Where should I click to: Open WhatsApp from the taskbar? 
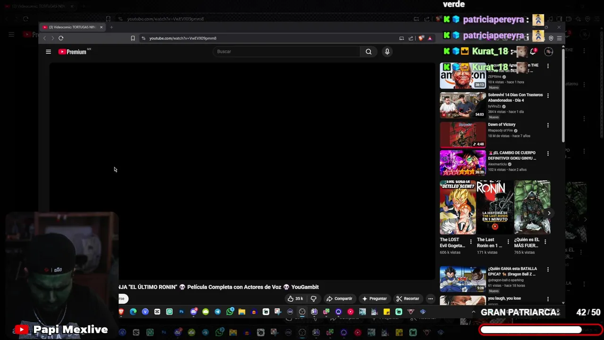[x=230, y=312]
